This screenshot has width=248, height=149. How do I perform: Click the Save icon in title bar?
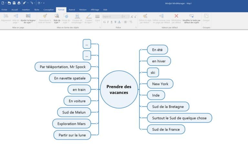click(14, 3)
